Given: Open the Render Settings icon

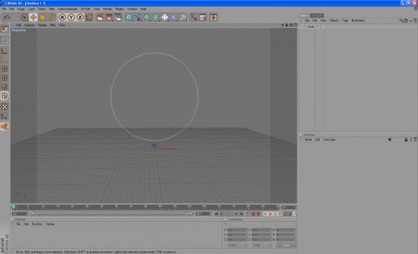Looking at the screenshot, I should [118, 17].
